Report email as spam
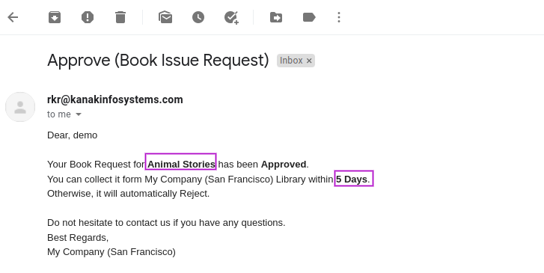544x273 pixels. (x=88, y=17)
